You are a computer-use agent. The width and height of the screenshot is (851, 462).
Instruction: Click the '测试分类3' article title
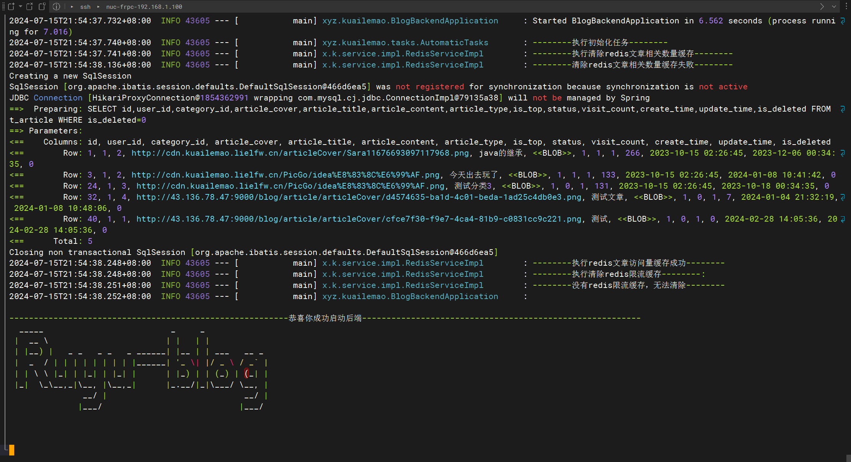click(x=473, y=186)
